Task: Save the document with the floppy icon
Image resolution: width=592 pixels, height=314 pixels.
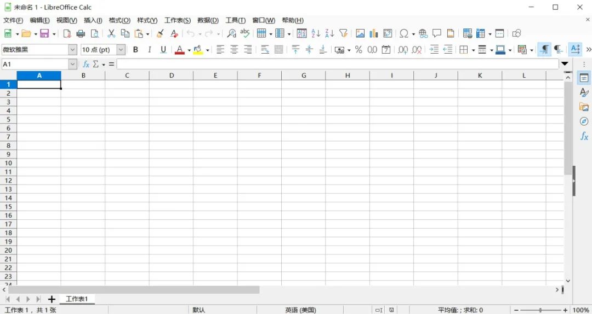Action: tap(44, 33)
